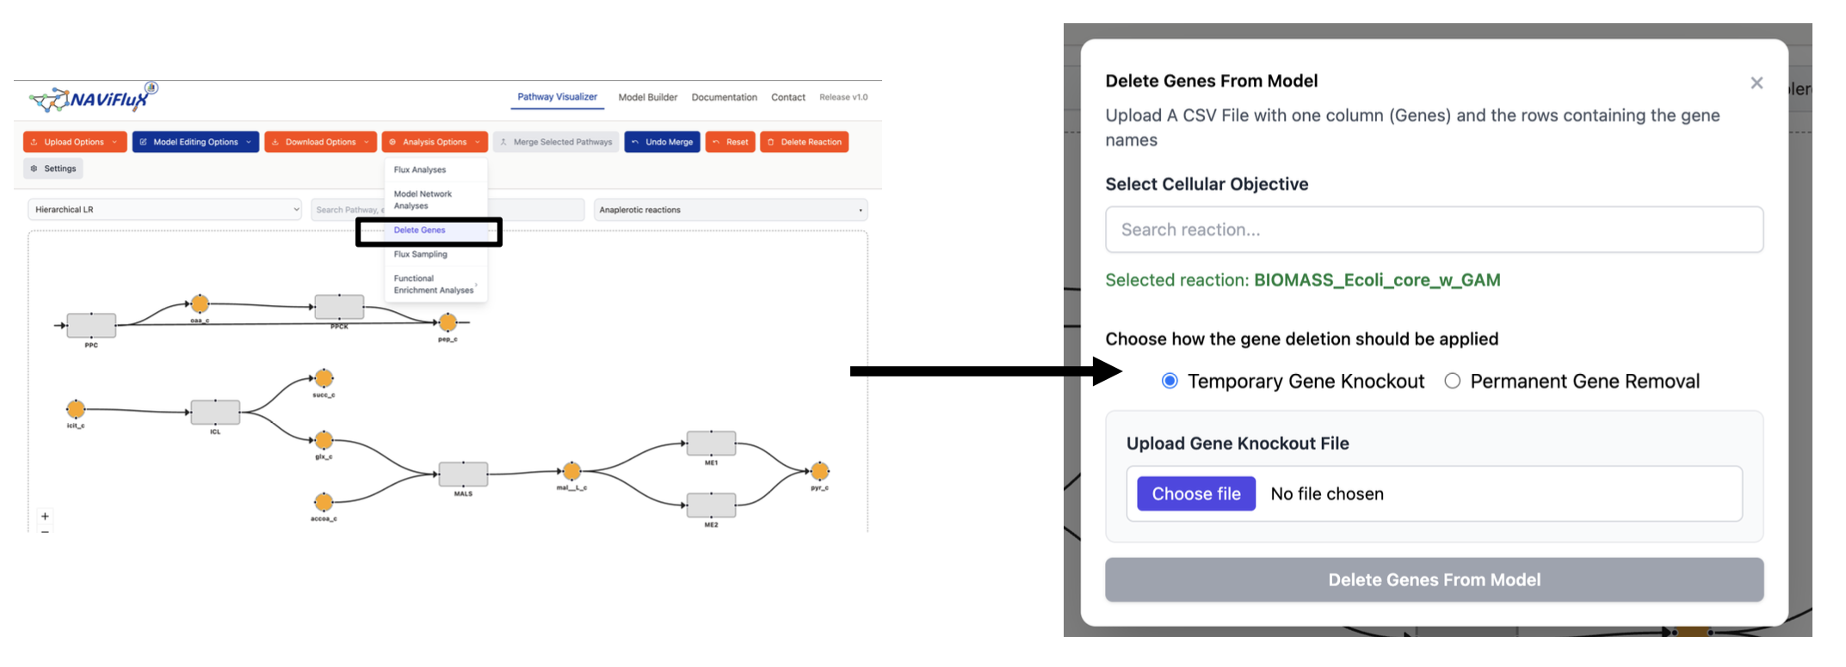The width and height of the screenshot is (1846, 667).
Task: Select the pyr_c metabolite node
Action: coord(819,471)
